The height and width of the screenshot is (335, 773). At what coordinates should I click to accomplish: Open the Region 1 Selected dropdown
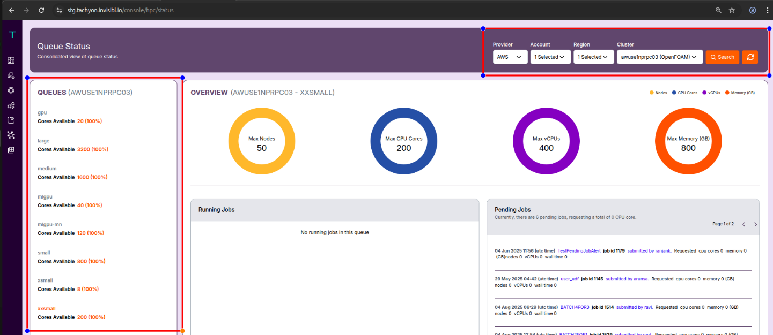click(x=594, y=57)
